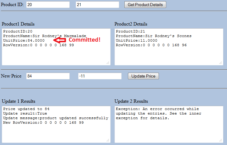Click the red arrow pointing at UnitPrice

[x=60, y=40]
